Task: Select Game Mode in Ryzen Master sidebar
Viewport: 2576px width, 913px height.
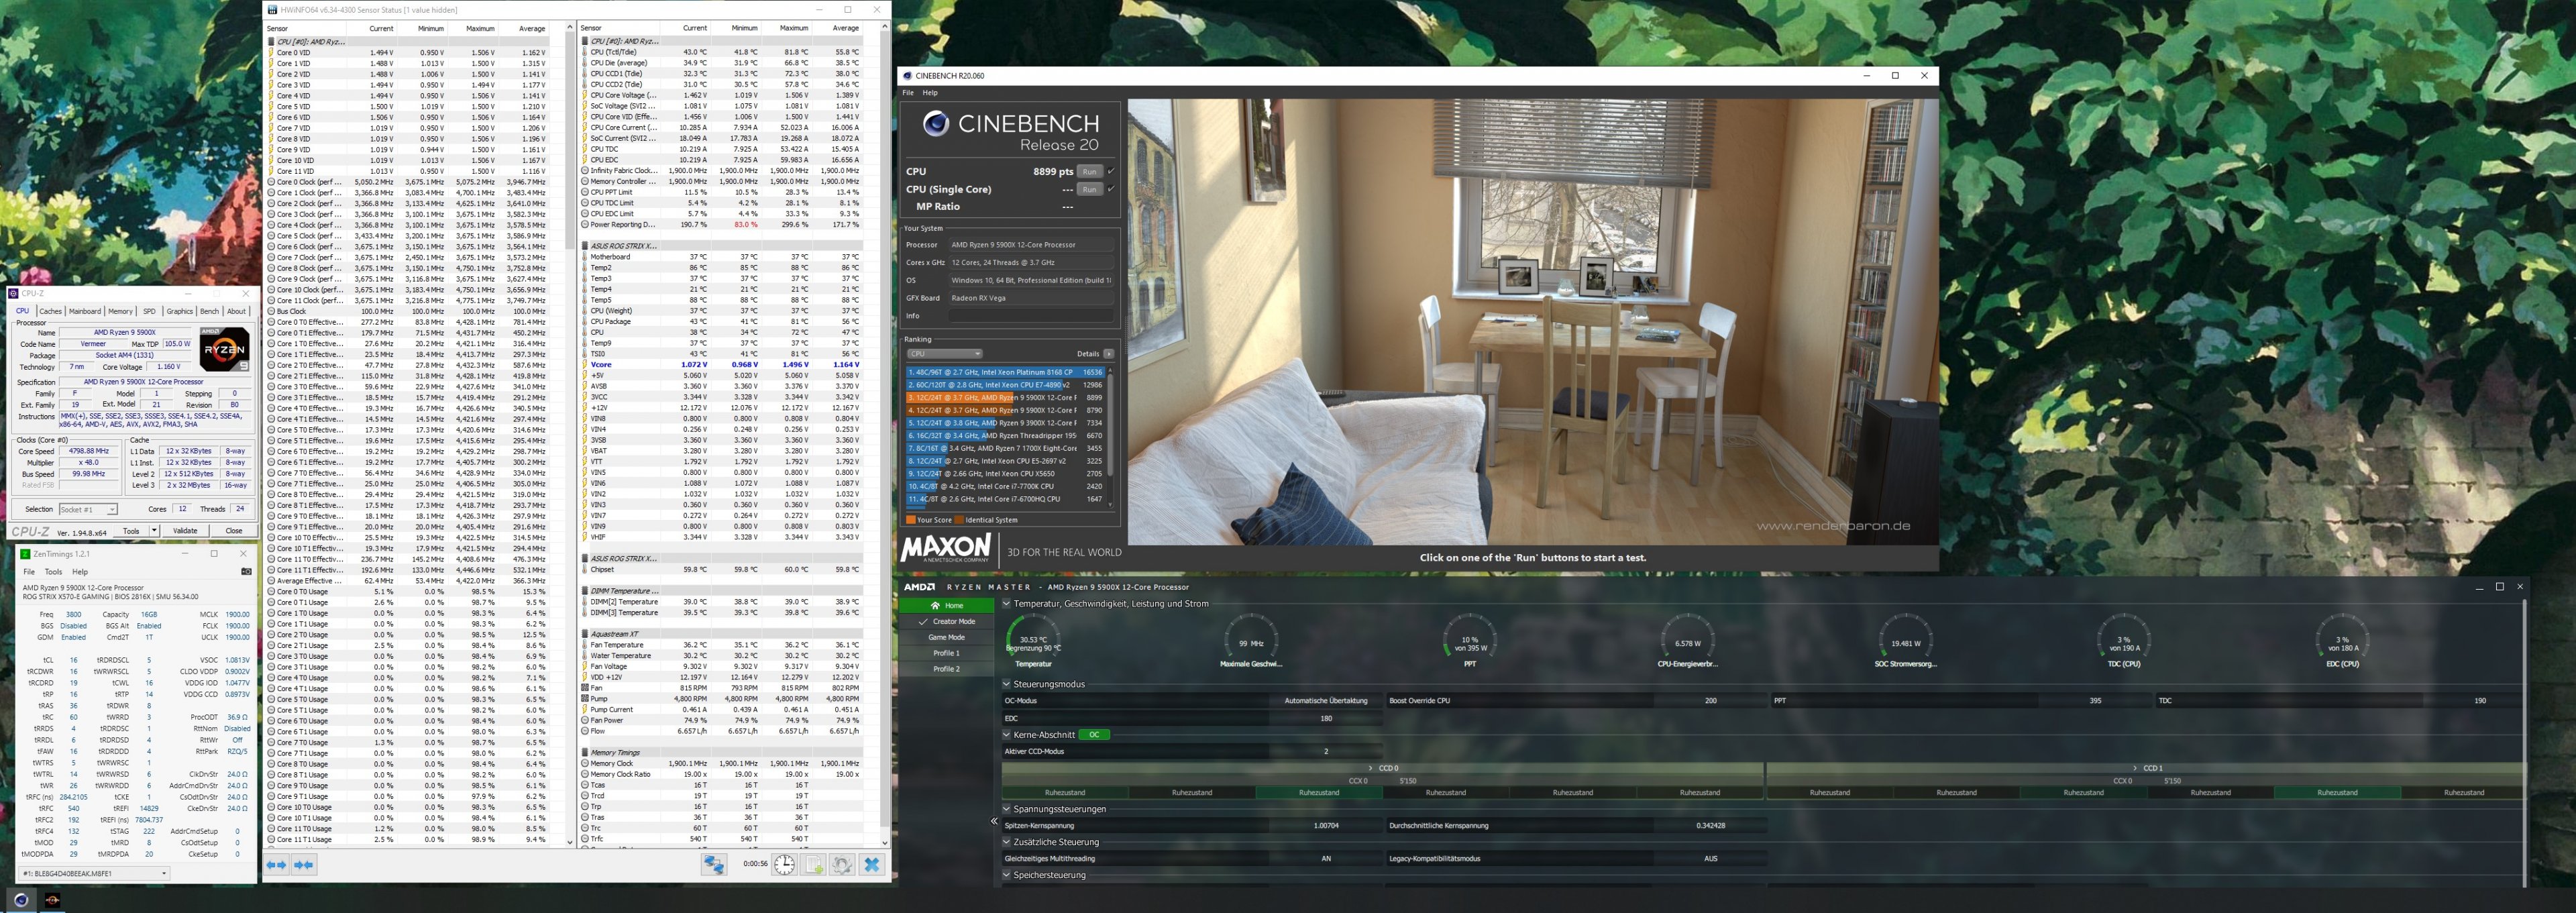Action: 946,637
